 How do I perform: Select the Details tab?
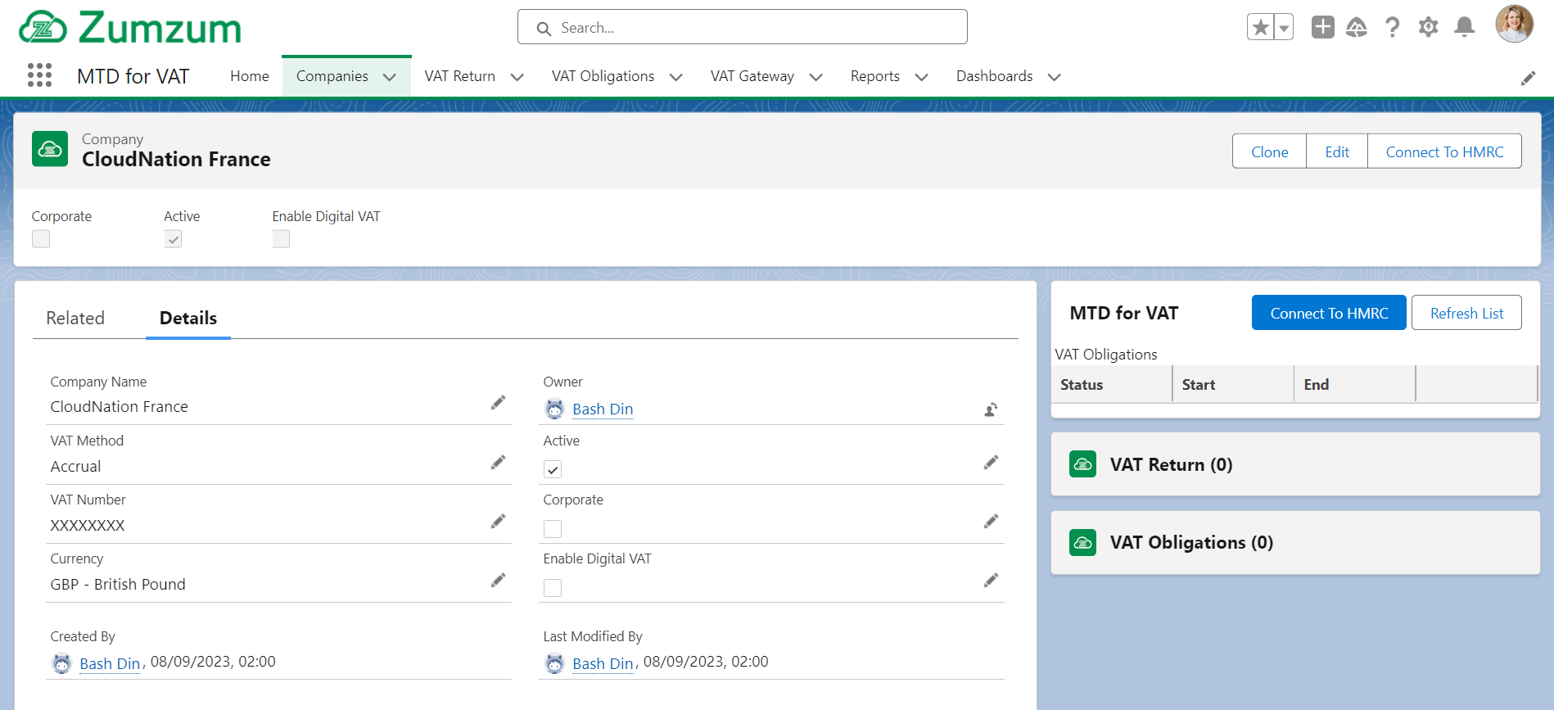pos(188,318)
